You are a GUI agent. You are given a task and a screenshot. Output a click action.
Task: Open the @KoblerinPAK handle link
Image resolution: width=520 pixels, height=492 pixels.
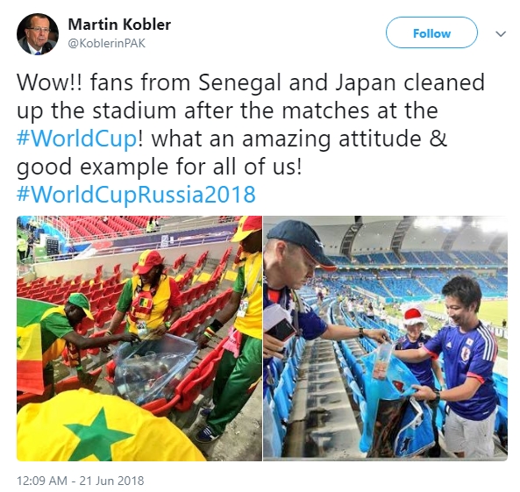point(106,44)
